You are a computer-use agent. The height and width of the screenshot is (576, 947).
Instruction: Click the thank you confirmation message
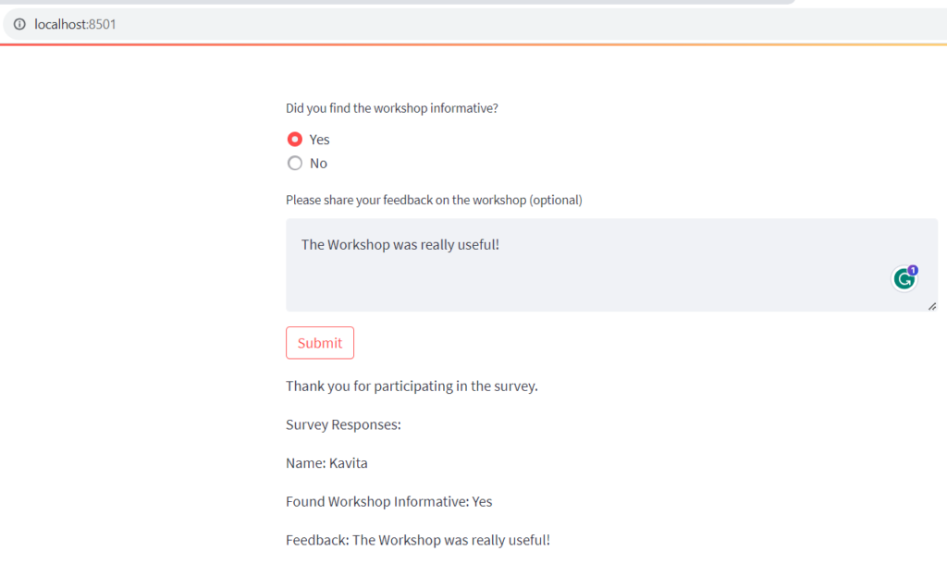pos(411,386)
